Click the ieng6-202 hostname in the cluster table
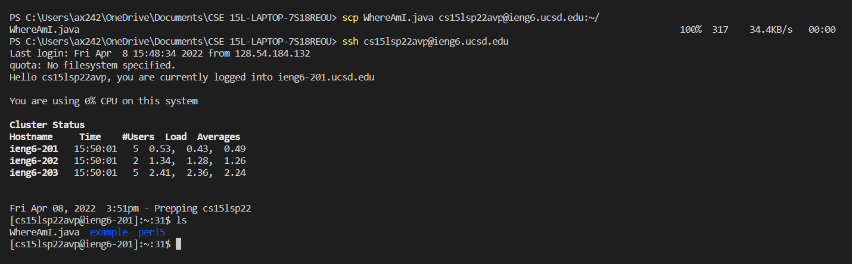This screenshot has height=264, width=852. (34, 161)
